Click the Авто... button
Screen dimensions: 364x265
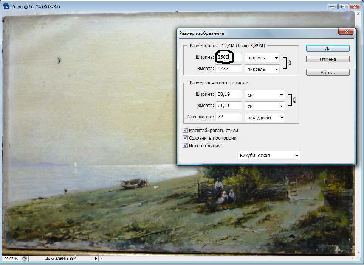click(327, 72)
